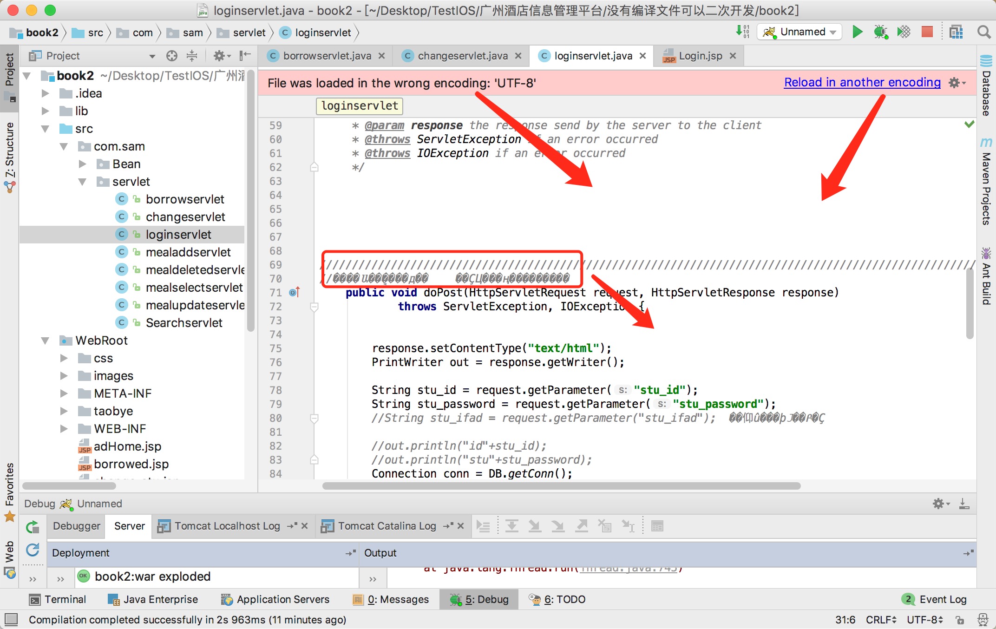Click the Run with Coverage icon

coord(904,32)
